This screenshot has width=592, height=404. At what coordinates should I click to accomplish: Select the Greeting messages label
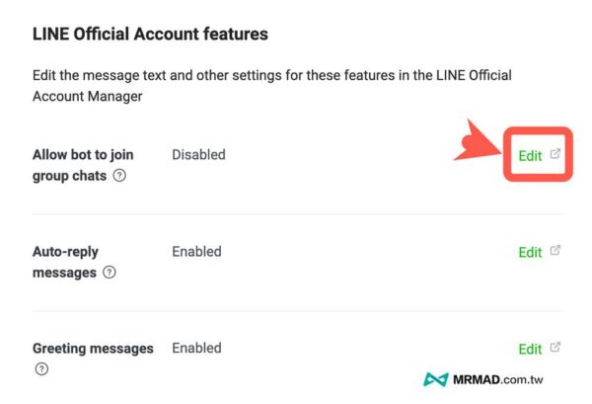[93, 348]
